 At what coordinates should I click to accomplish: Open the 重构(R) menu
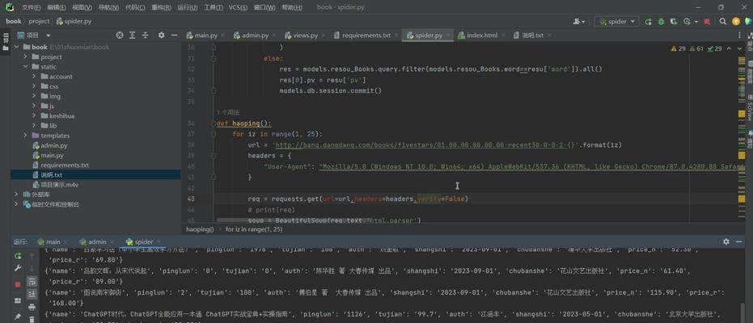tap(161, 7)
